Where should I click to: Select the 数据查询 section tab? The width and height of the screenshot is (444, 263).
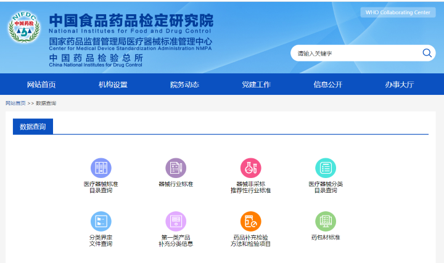33,127
